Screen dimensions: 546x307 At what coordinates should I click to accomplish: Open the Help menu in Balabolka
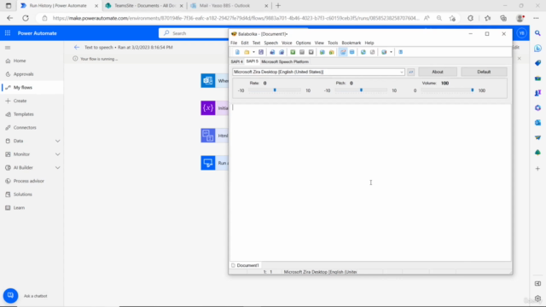(x=369, y=43)
